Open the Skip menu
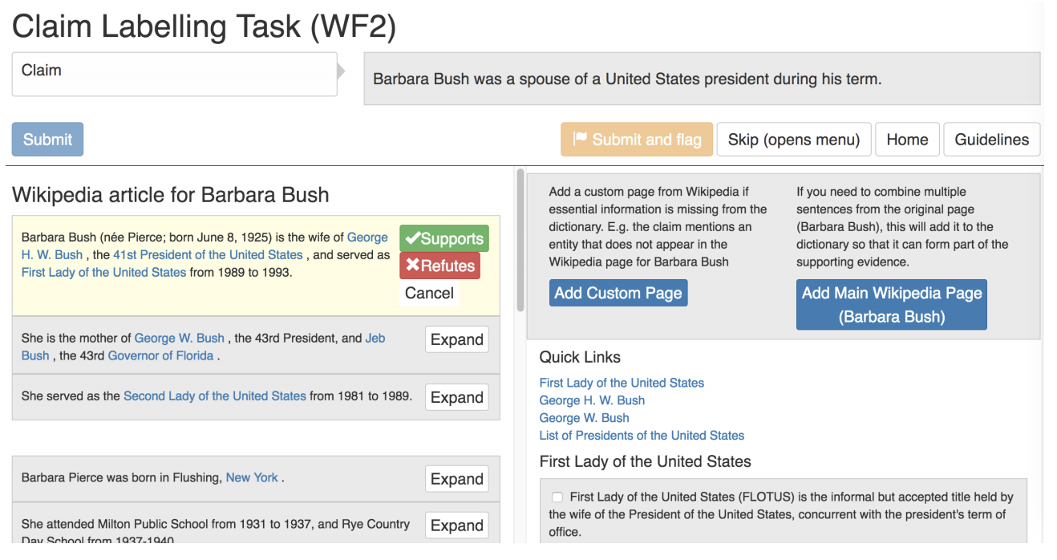This screenshot has width=1057, height=560. click(793, 140)
